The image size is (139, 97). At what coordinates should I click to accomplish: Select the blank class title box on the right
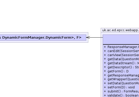[x=121, y=39]
